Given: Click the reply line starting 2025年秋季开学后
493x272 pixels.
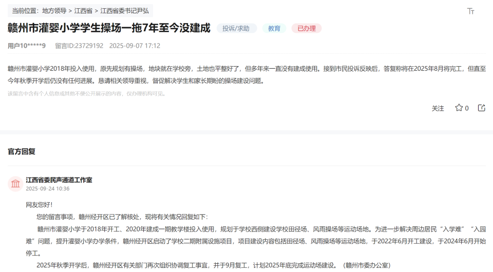Looking at the screenshot, I should click(214, 265).
